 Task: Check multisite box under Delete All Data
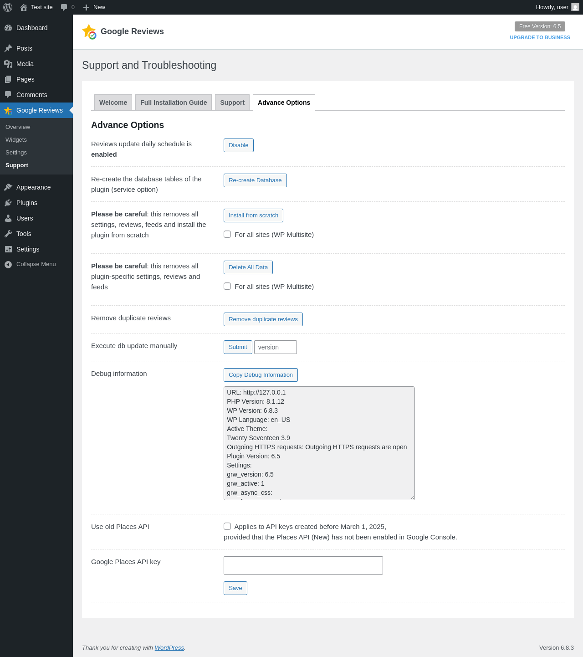[227, 286]
